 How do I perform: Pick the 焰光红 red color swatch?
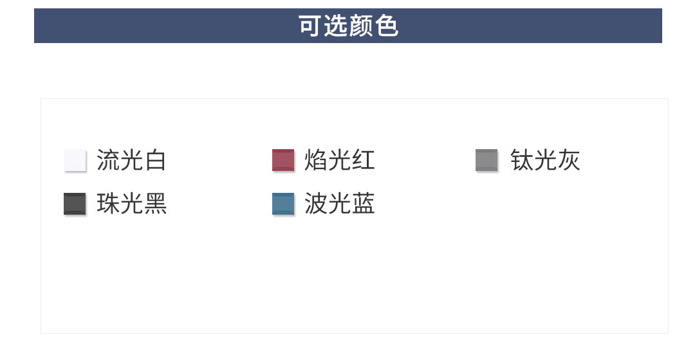283,160
